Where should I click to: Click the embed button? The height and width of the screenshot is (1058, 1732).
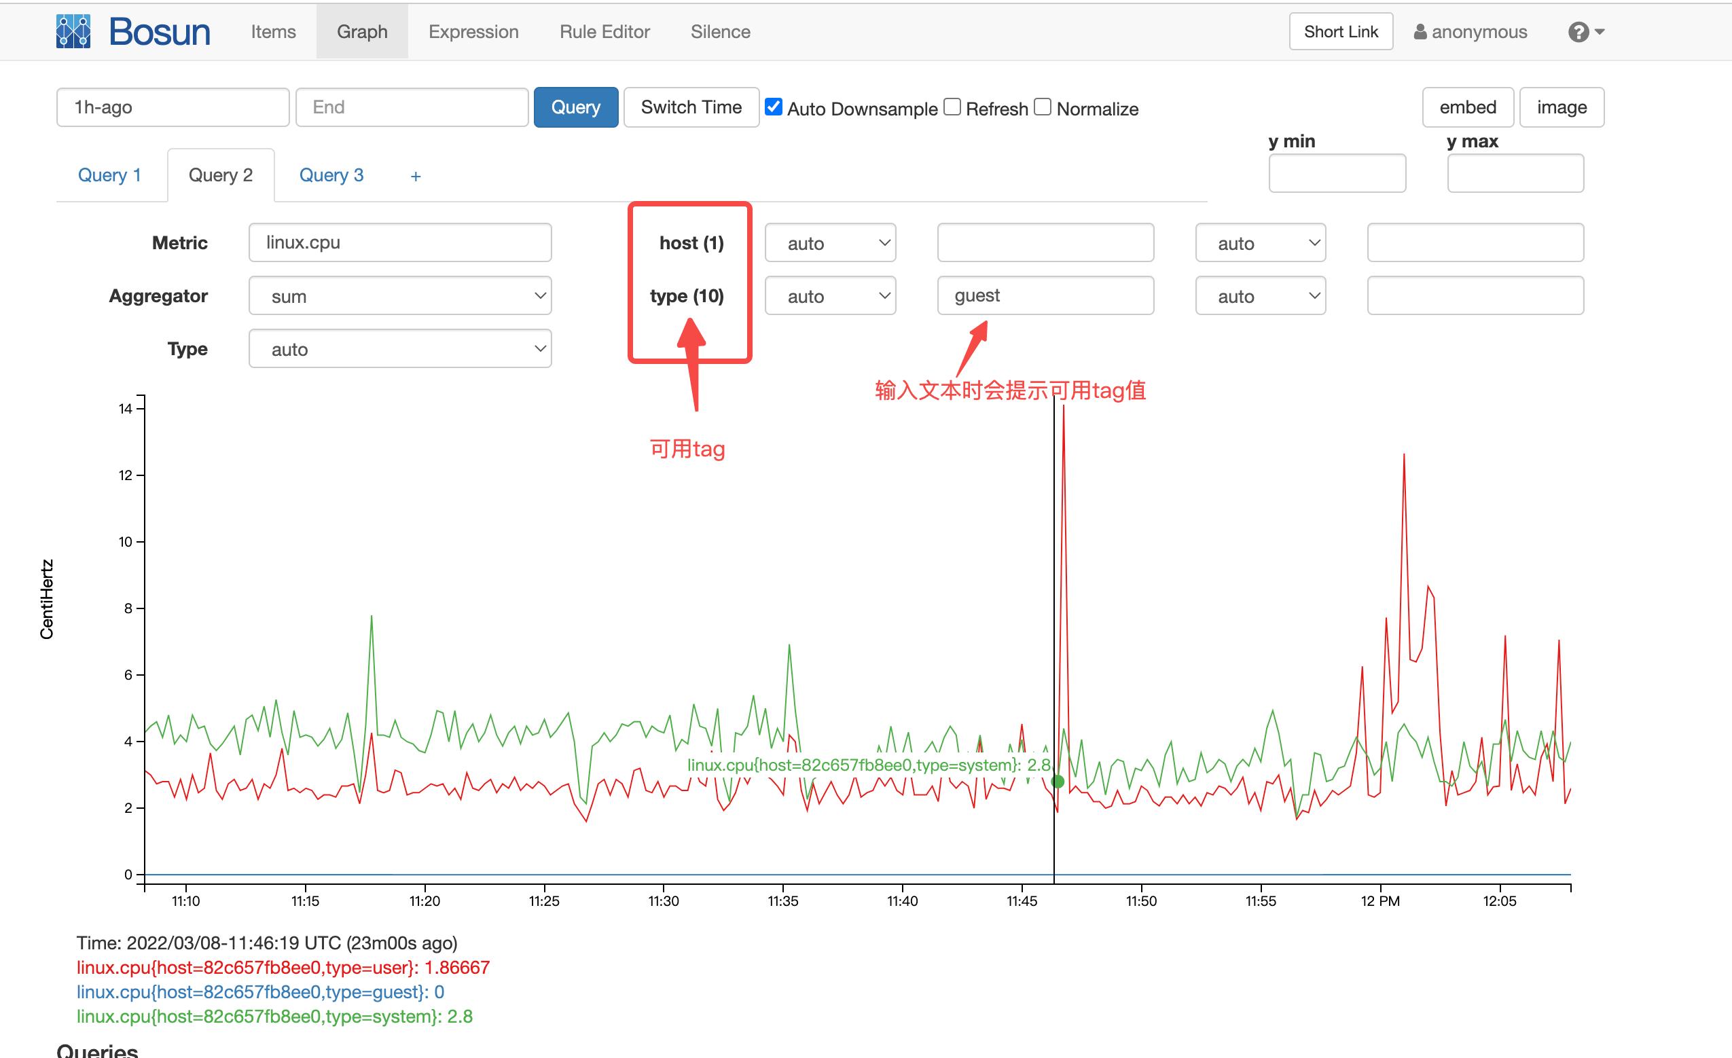1468,107
